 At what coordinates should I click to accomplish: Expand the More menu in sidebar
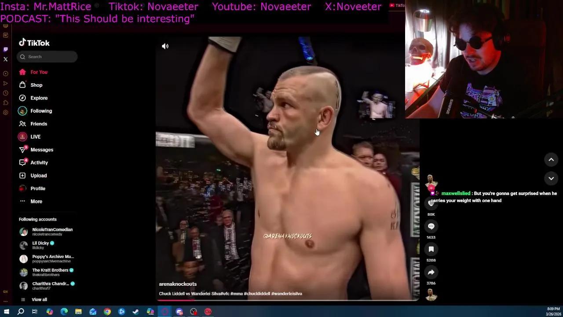click(36, 201)
